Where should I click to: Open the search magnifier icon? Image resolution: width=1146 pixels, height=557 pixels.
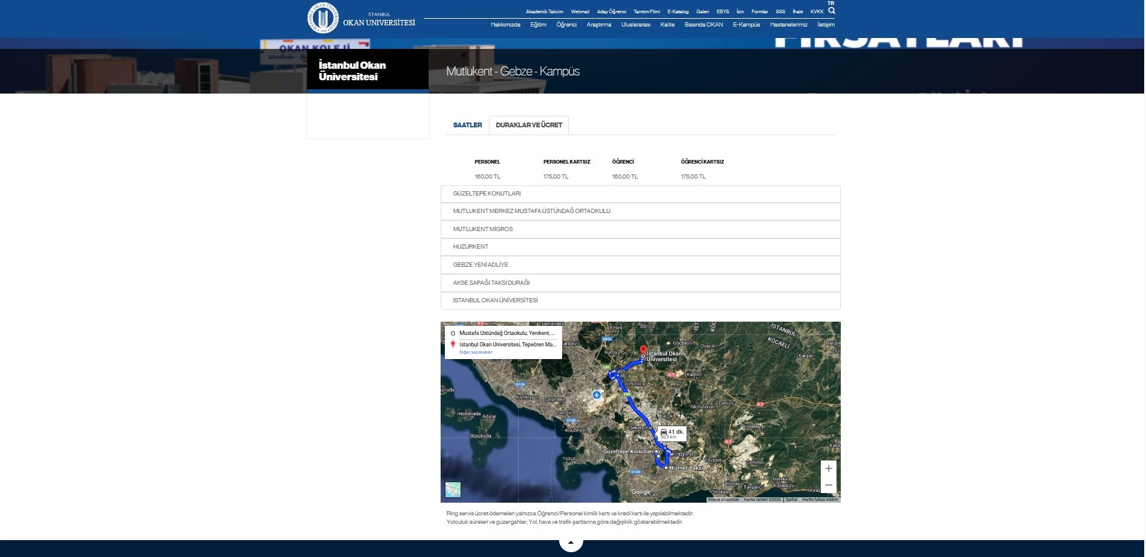click(x=832, y=11)
